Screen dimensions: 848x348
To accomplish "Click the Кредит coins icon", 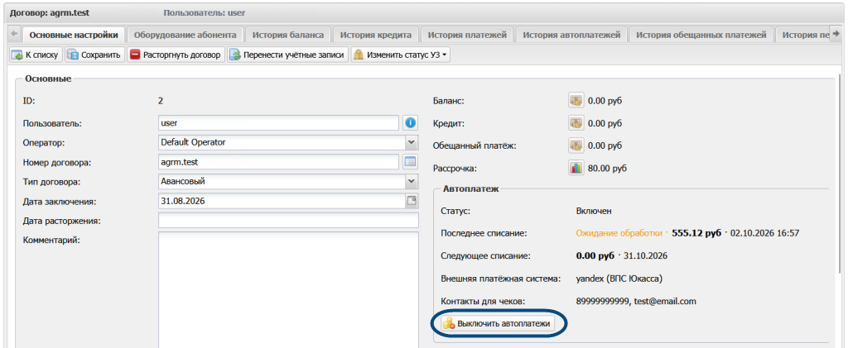I will click(x=576, y=123).
